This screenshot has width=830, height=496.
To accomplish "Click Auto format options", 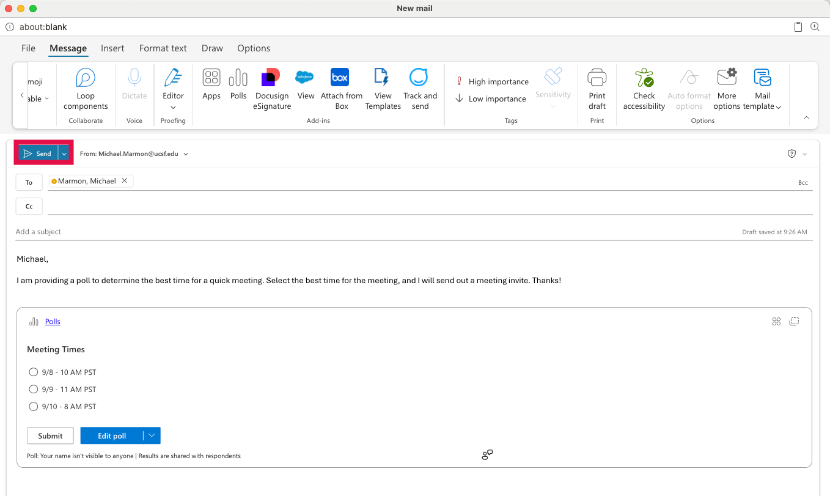I will pos(689,89).
